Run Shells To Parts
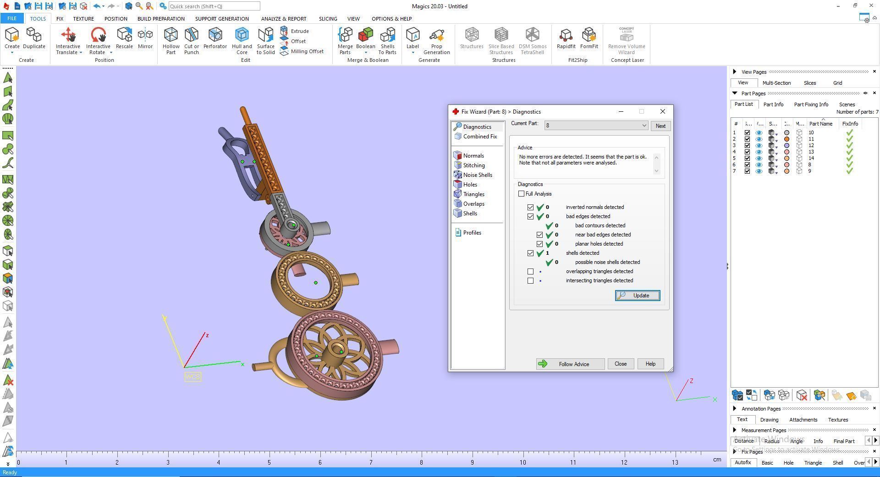Screen dimensions: 880x477 387,41
